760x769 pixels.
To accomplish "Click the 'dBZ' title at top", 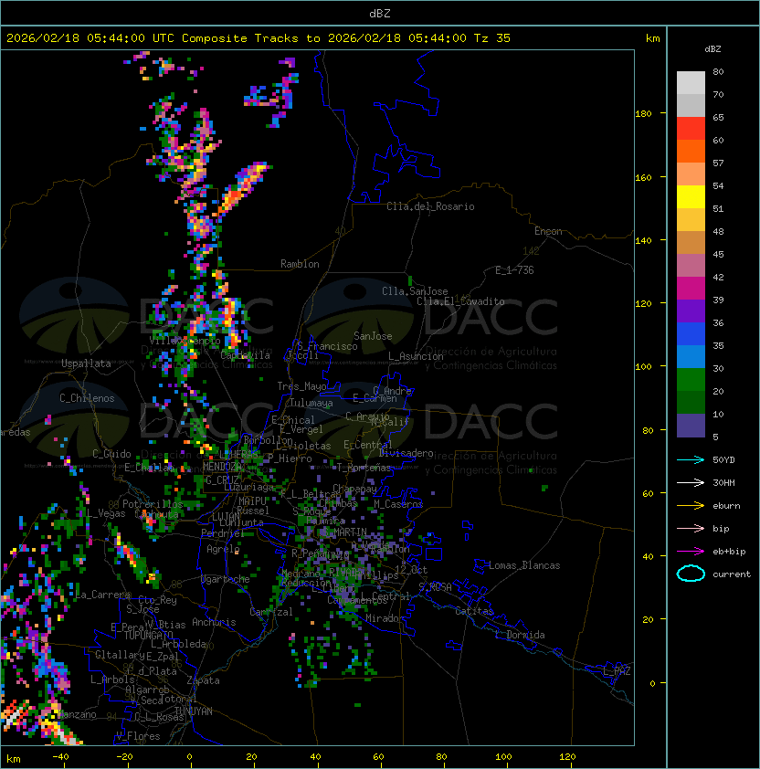I will coord(380,14).
